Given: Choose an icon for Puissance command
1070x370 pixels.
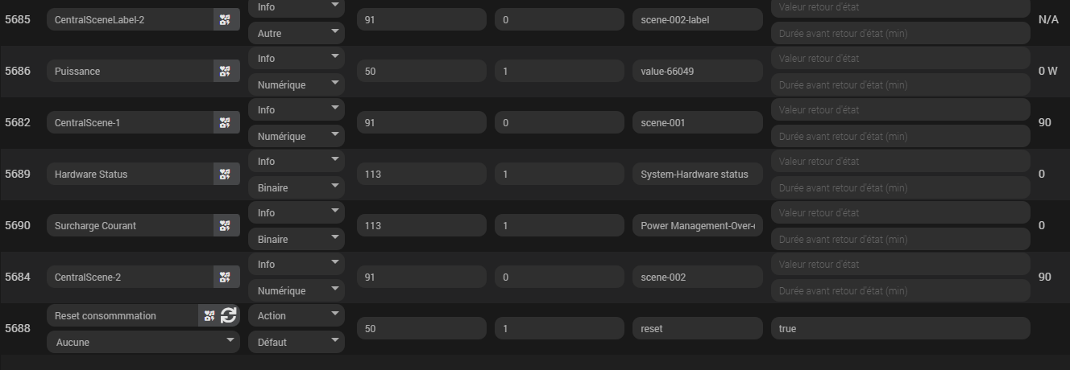Looking at the screenshot, I should pyautogui.click(x=226, y=71).
